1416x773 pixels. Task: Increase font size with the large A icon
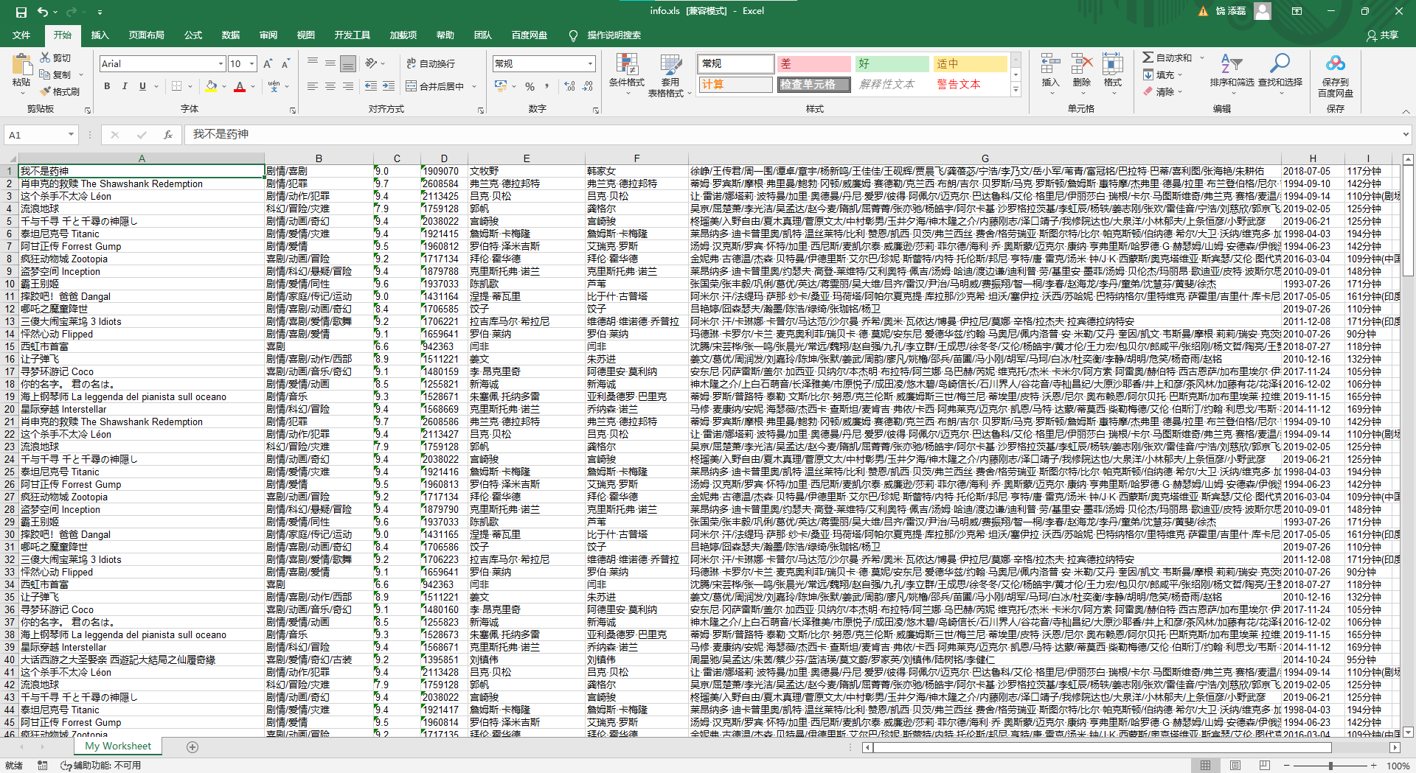tap(268, 64)
